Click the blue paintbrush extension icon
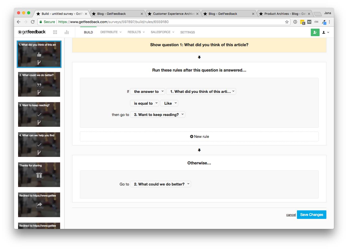This screenshot has width=348, height=249. (324, 22)
